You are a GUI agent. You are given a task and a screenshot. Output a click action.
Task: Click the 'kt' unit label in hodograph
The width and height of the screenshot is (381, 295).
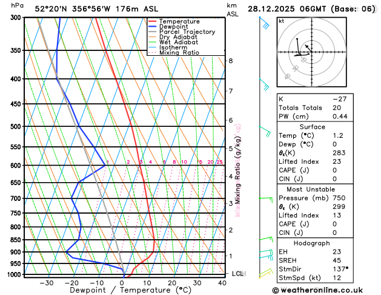coord(282,21)
